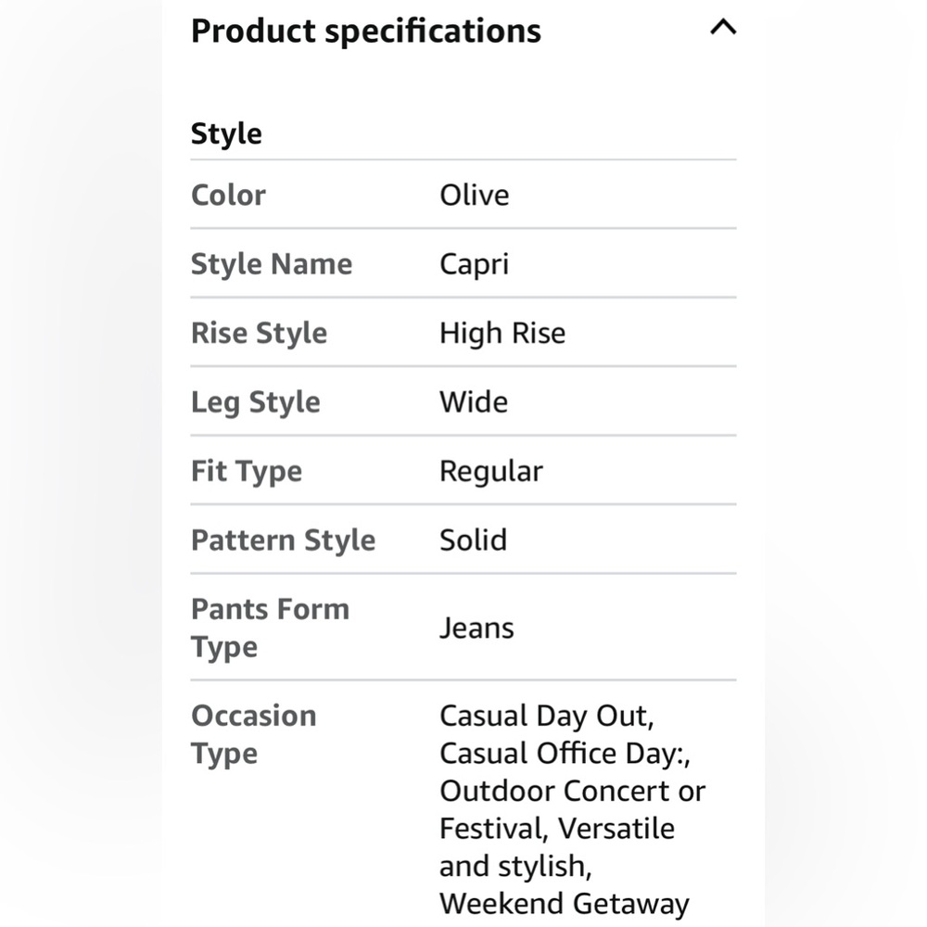Click the Pants Form Type label
This screenshot has width=927, height=927.
(270, 628)
